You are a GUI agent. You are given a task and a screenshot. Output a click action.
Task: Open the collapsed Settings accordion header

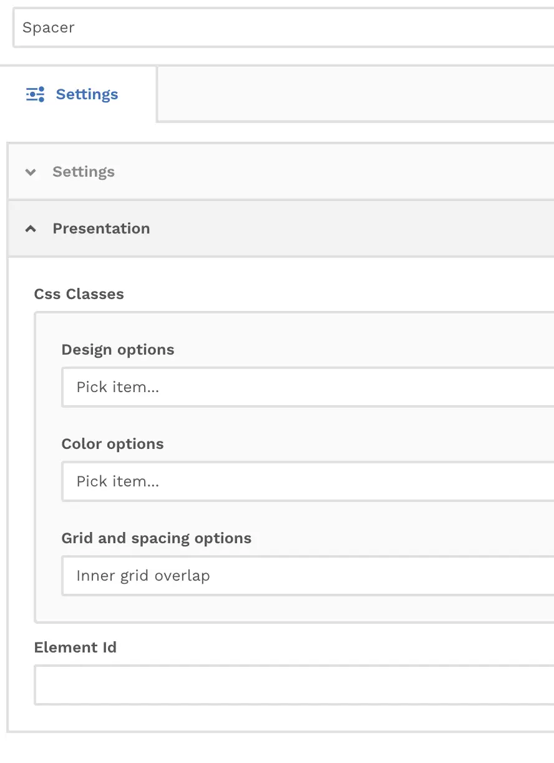[281, 172]
